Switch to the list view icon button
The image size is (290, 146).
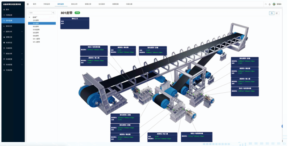pos(277,13)
